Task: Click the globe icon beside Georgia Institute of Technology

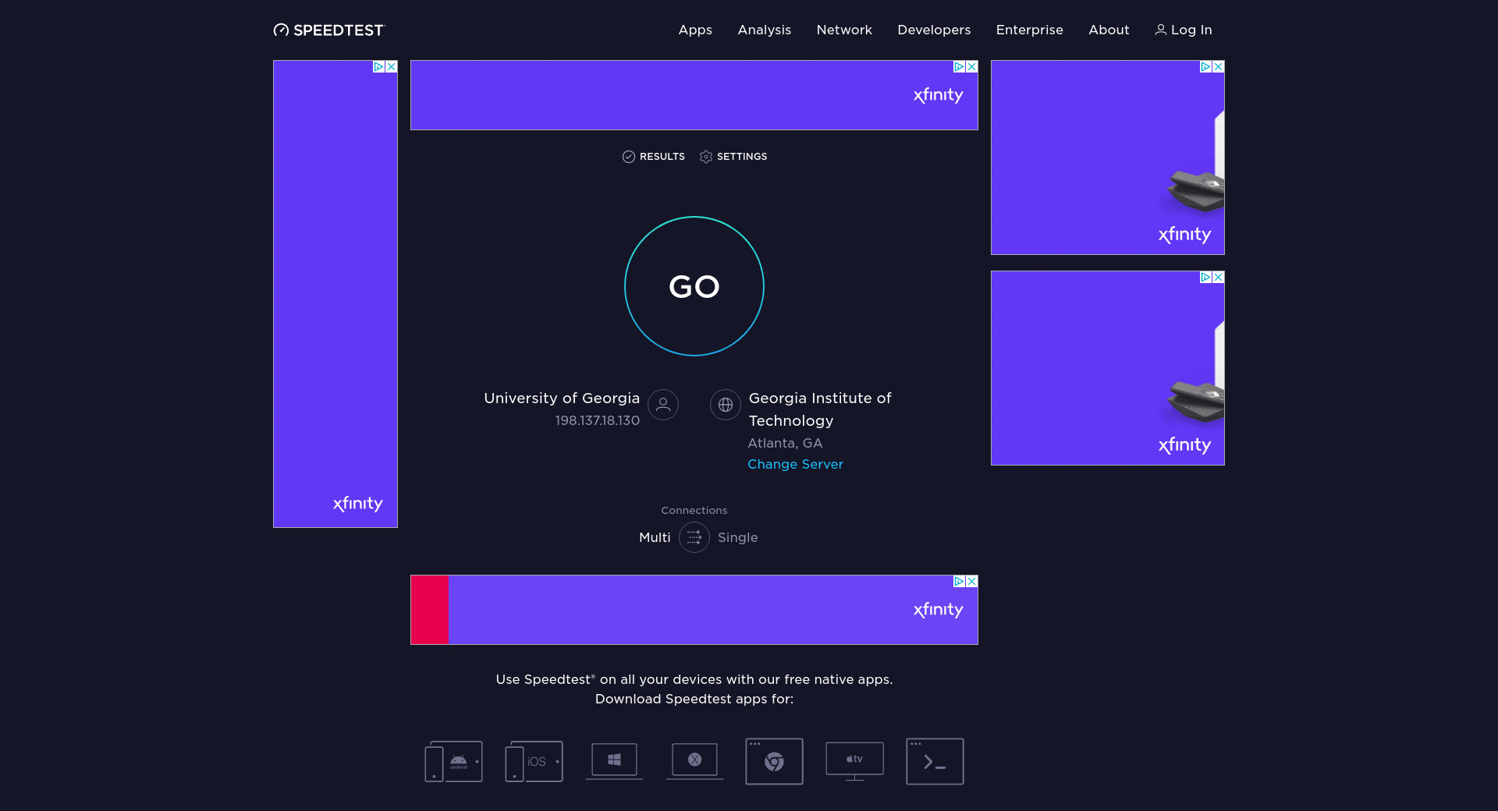Action: 726,405
